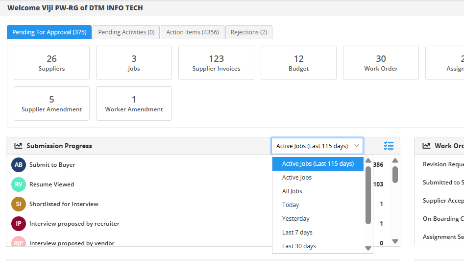
Task: Click the BJP avatar for Interview proposed by vendor
Action: [19, 242]
